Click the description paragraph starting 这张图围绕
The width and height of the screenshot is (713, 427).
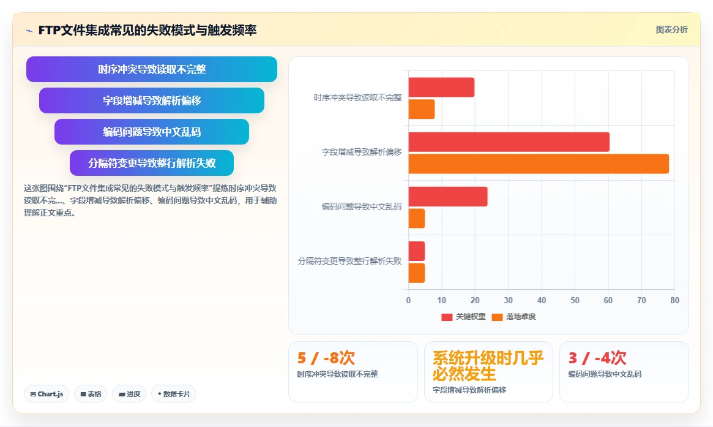pyautogui.click(x=151, y=201)
